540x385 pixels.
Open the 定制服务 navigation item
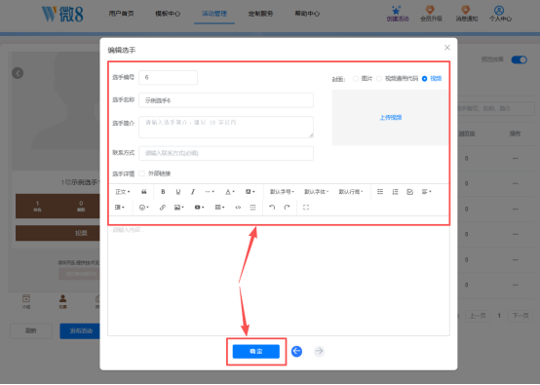[260, 14]
